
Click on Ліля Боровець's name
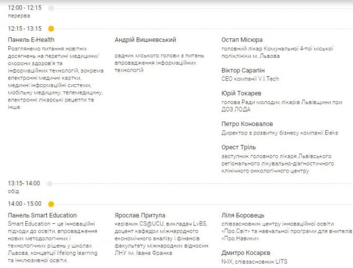(242, 215)
